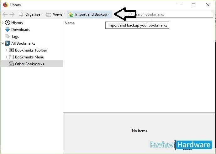Image resolution: width=216 pixels, height=154 pixels.
Task: Minimize the Library window
Action: click(x=179, y=5)
